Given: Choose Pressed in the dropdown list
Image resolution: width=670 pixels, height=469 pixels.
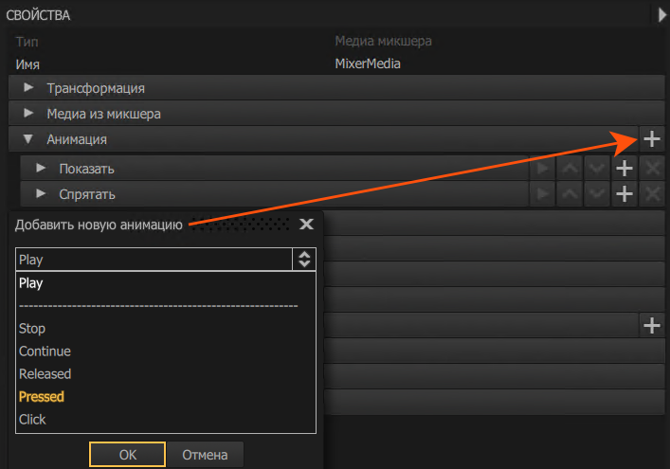Looking at the screenshot, I should pos(42,397).
